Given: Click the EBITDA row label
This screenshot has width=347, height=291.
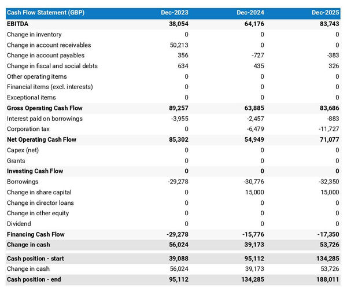Looking at the screenshot, I should pyautogui.click(x=18, y=24).
